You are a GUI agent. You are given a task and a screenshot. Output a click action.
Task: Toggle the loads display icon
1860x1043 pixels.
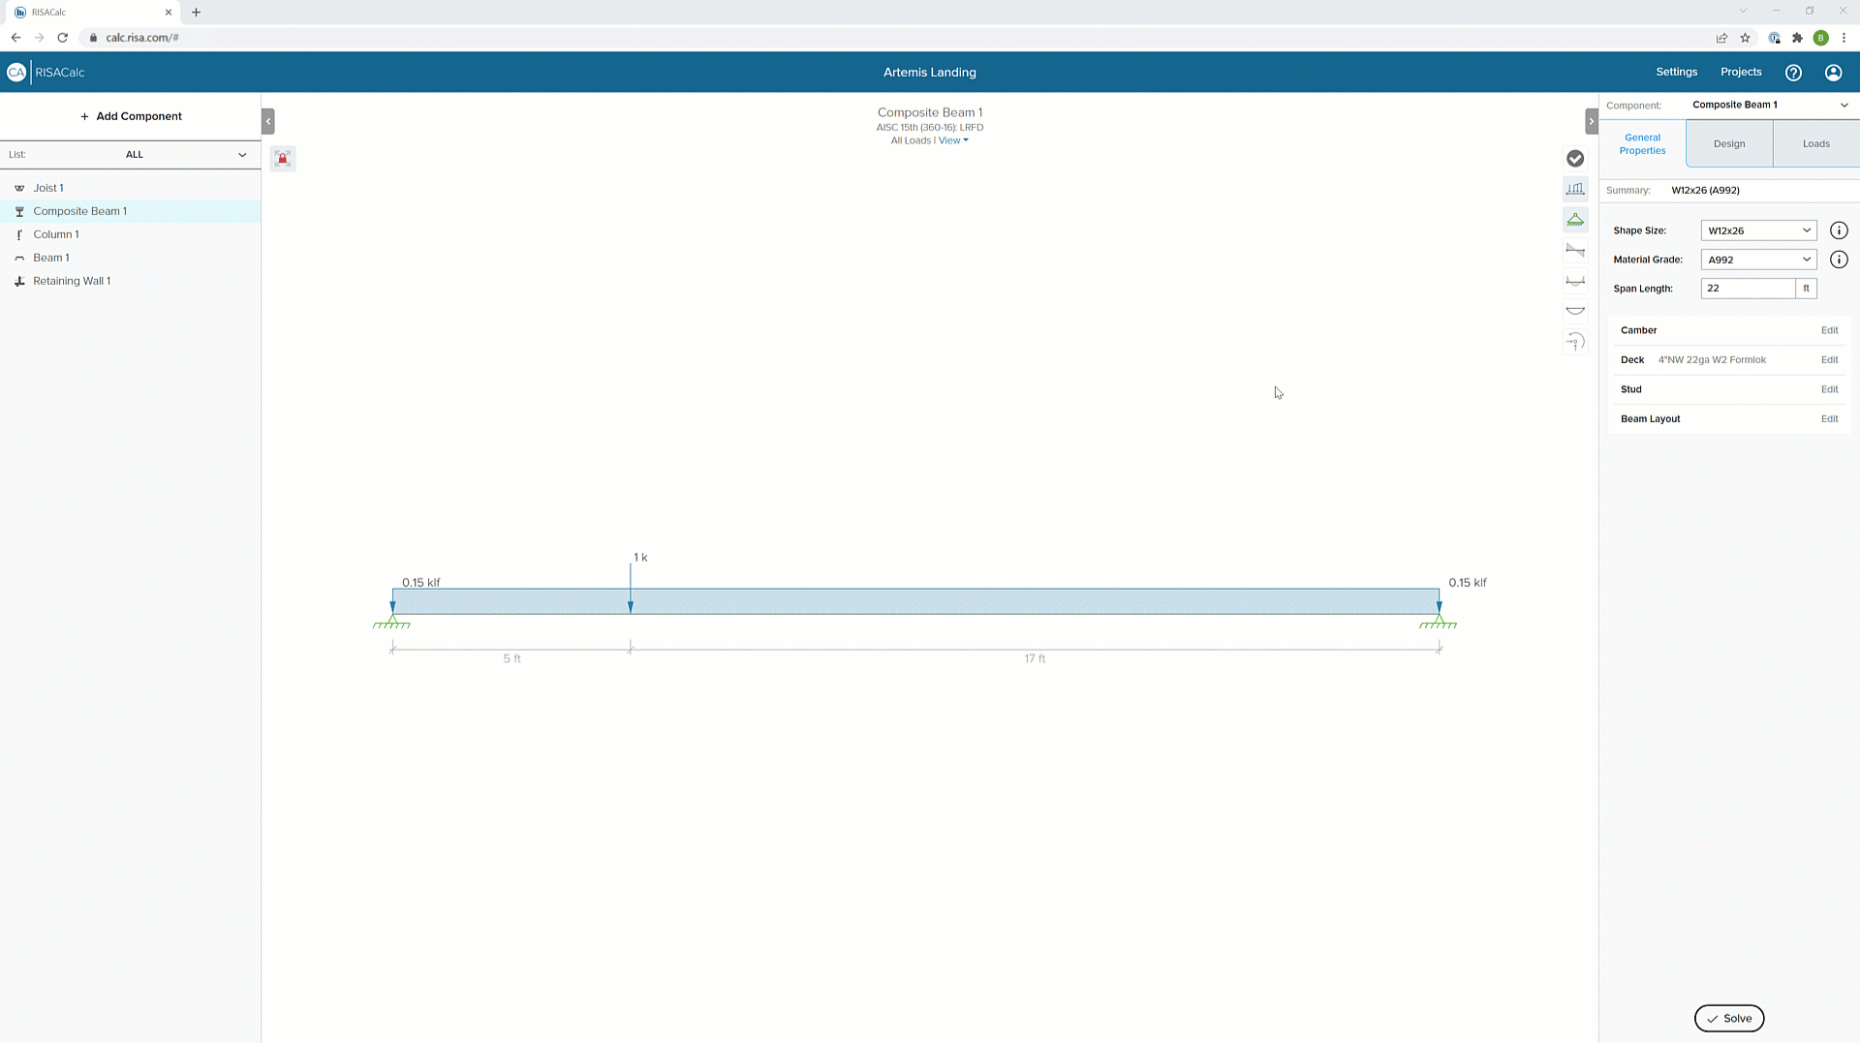(x=1575, y=189)
